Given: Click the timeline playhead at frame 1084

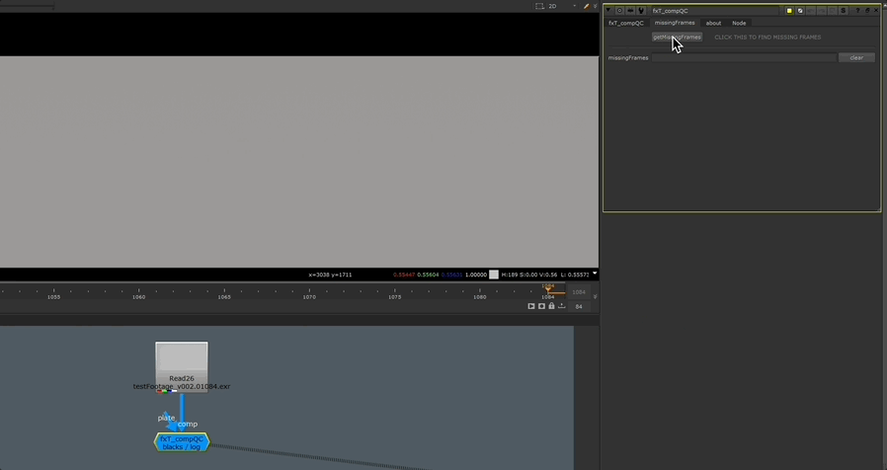Looking at the screenshot, I should point(548,290).
